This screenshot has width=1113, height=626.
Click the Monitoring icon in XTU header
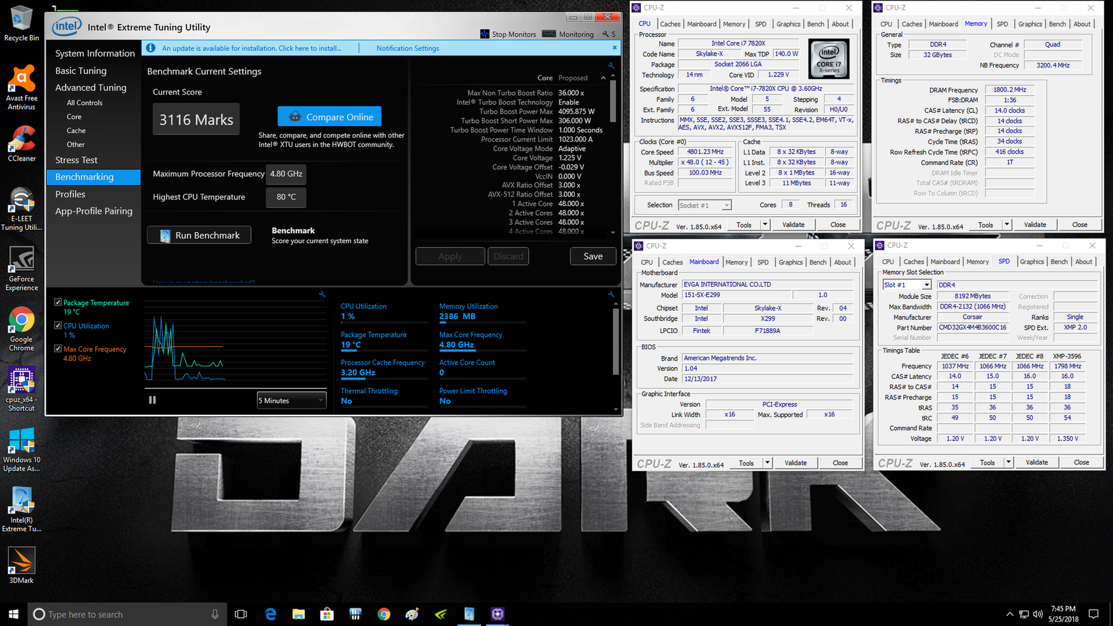(549, 34)
